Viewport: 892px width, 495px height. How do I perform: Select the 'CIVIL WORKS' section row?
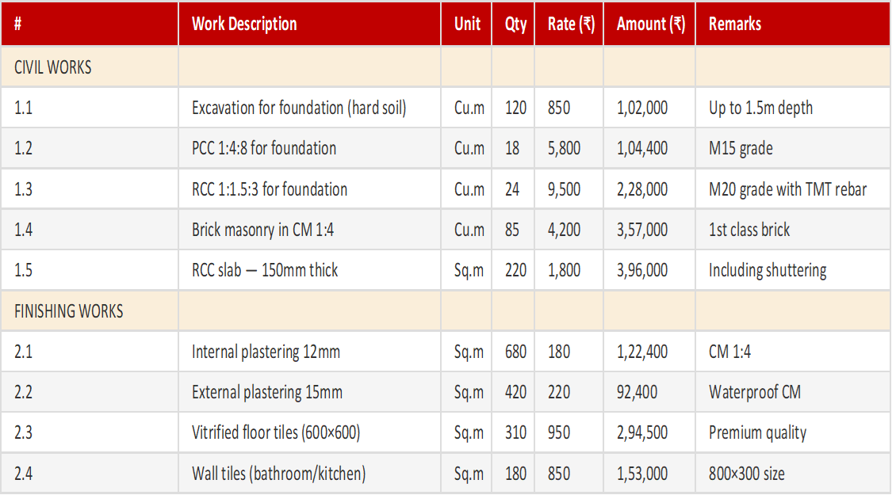pyautogui.click(x=446, y=67)
